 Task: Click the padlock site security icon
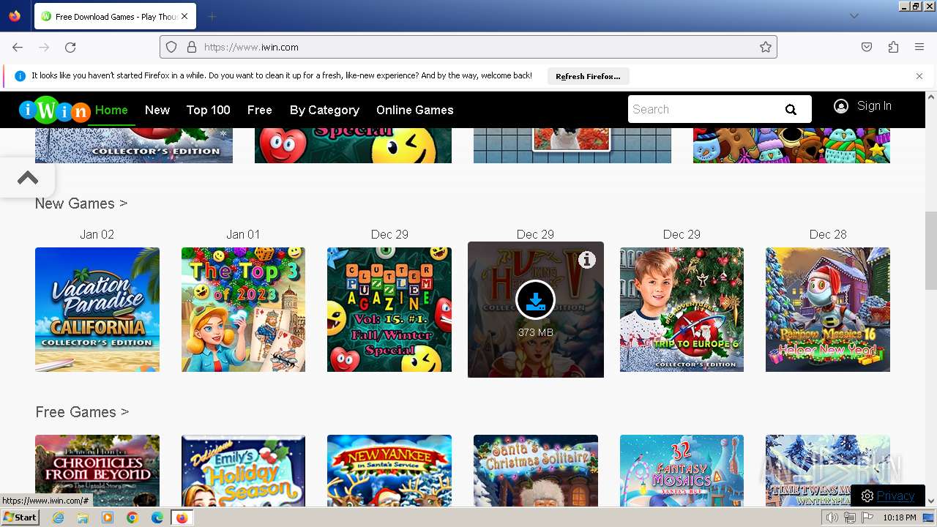192,47
